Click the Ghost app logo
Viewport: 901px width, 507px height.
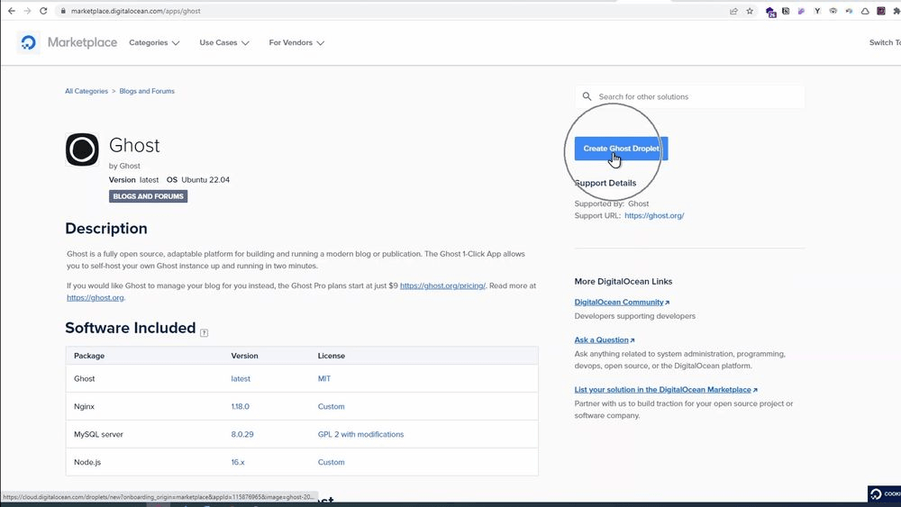[x=82, y=149]
